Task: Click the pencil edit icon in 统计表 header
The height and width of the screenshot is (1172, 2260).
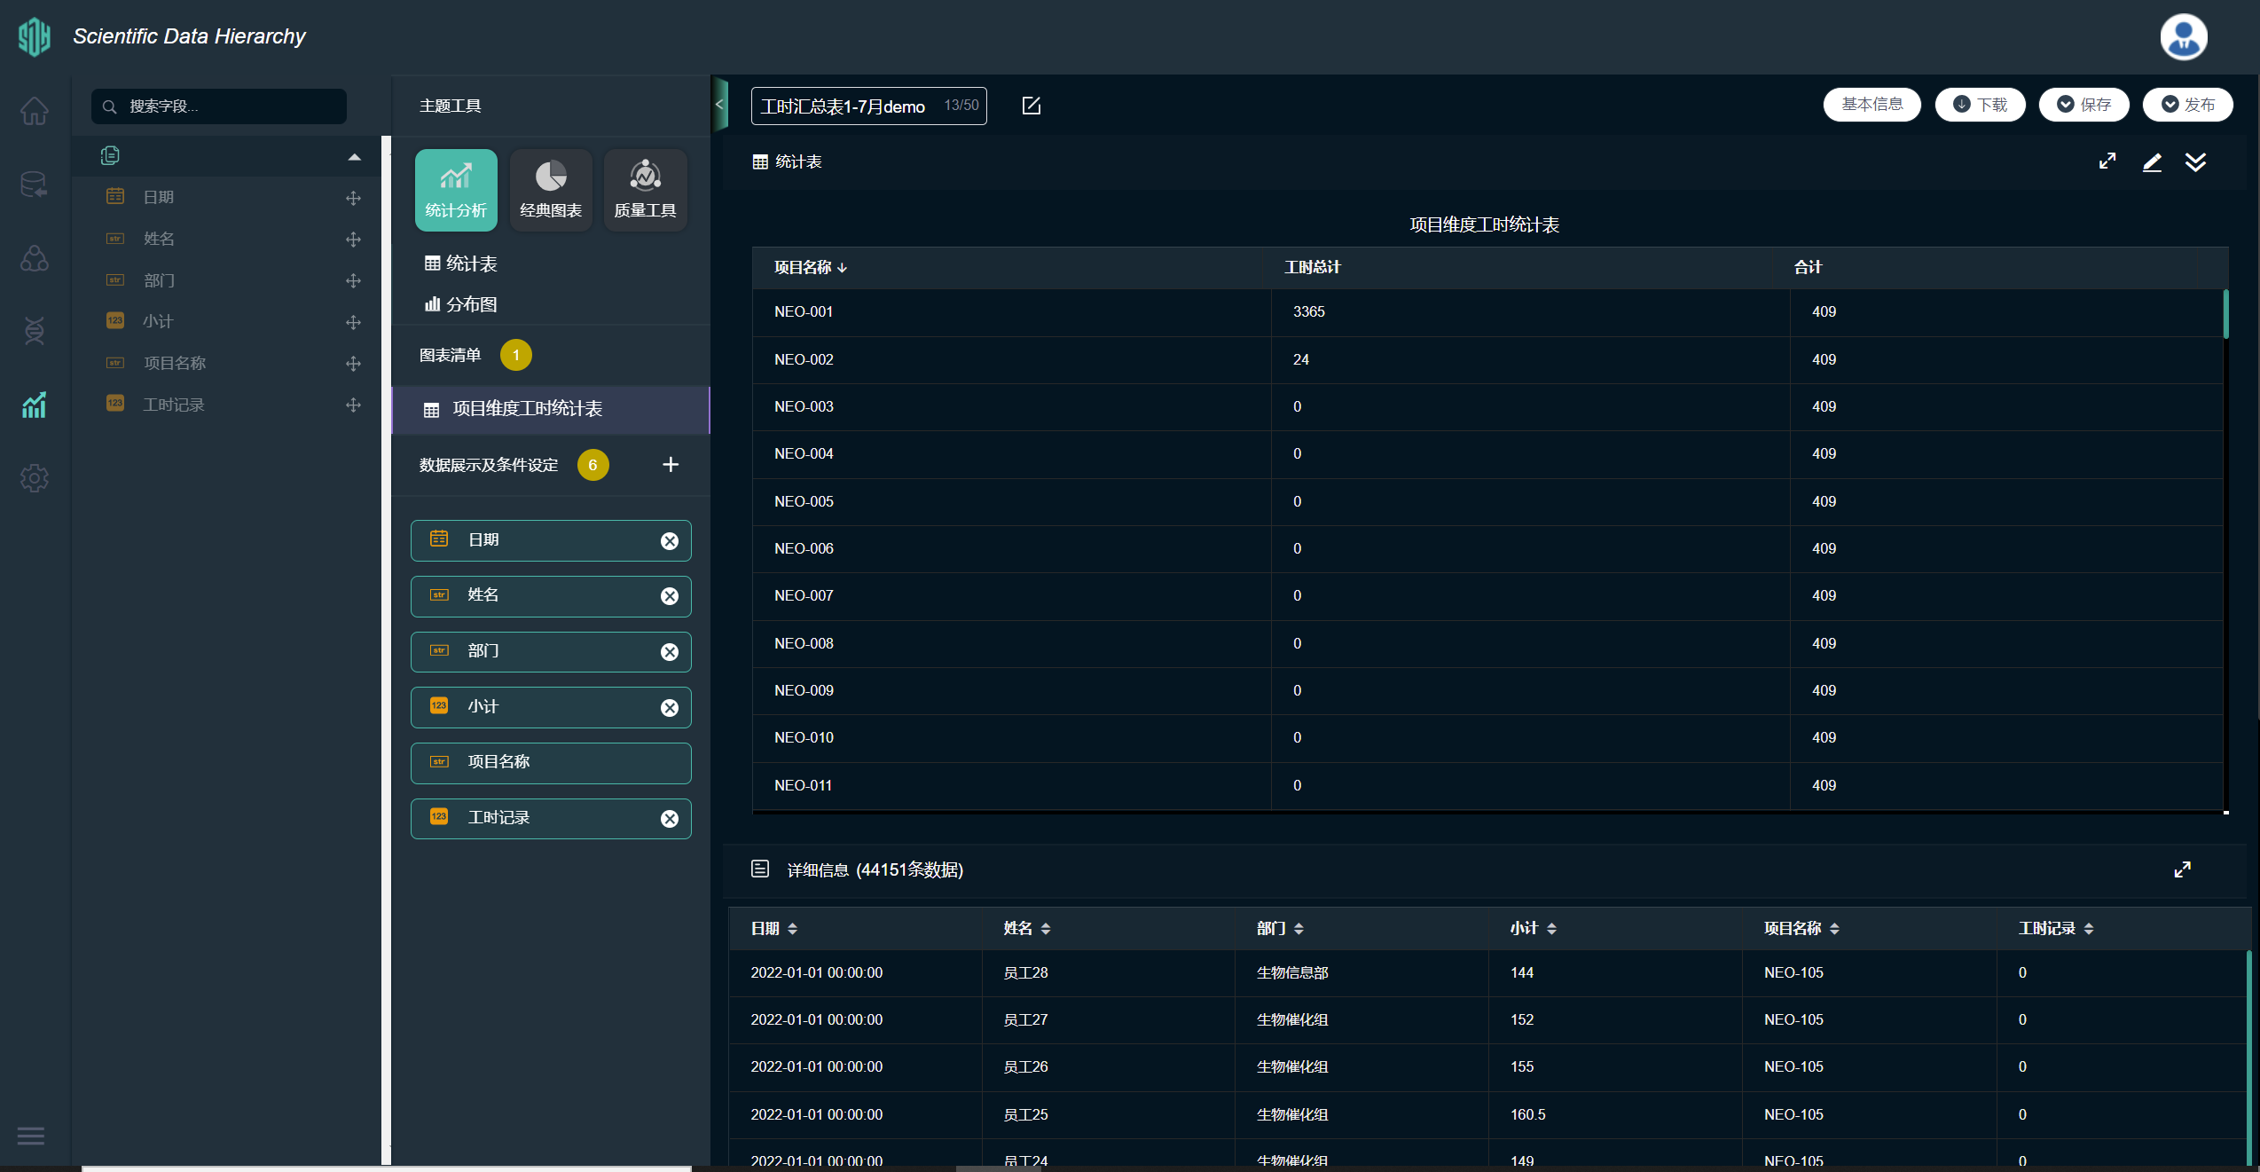Action: (2152, 161)
